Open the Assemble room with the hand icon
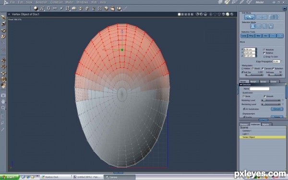Image resolution: width=288 pixels, height=180 pixels. click(220, 2)
